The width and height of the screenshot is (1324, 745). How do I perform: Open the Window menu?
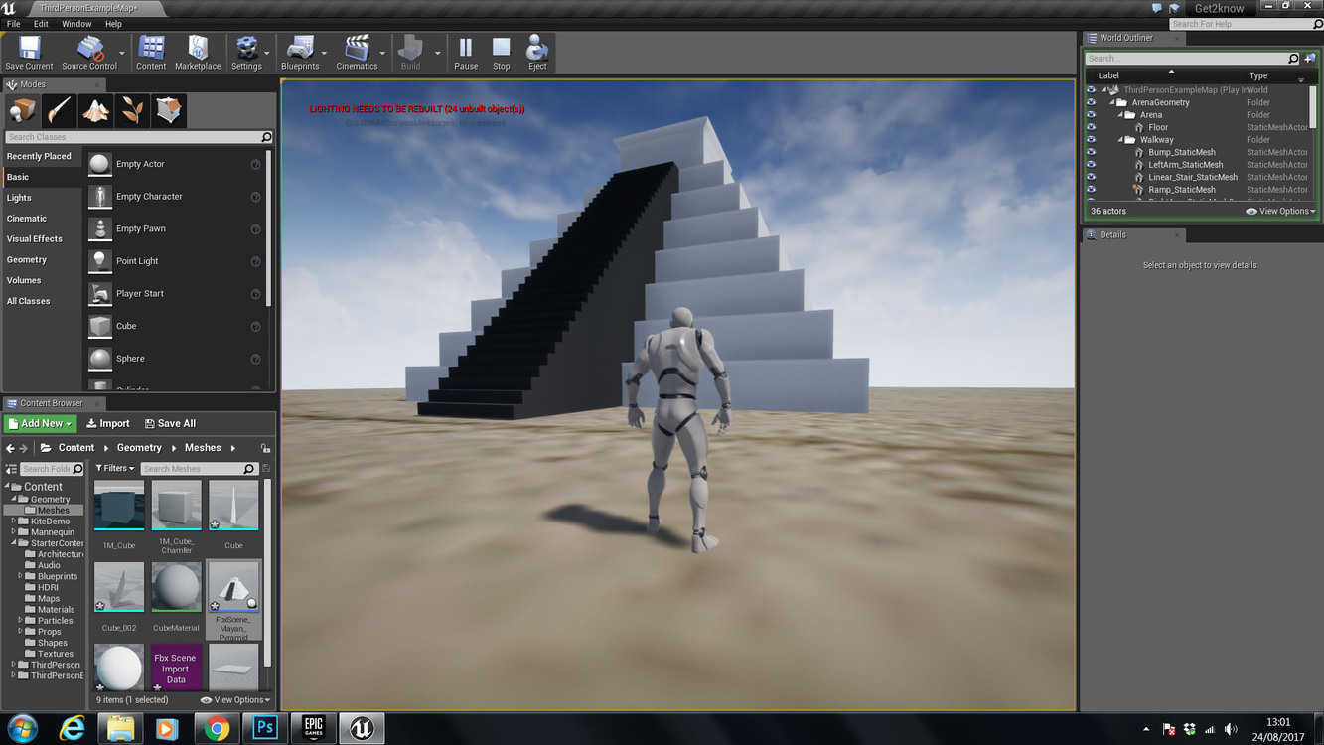click(76, 24)
